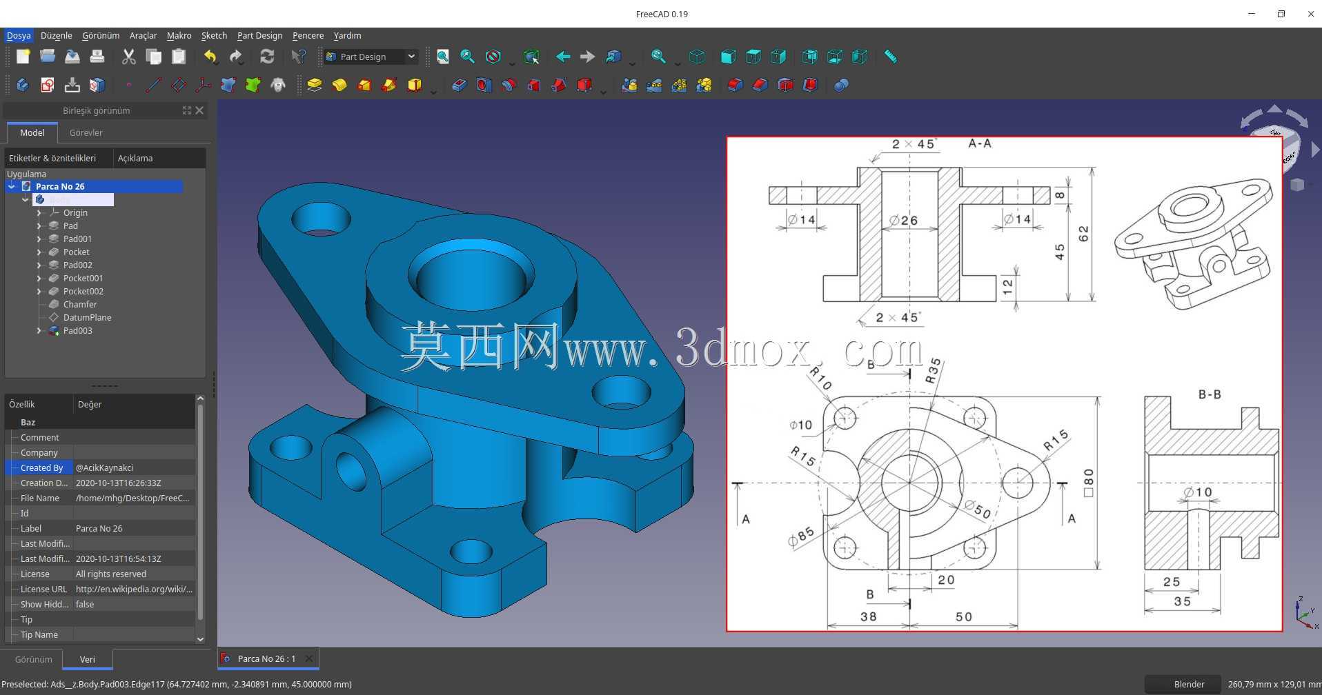
Task: Save the document using the Save icon
Action: (72, 57)
